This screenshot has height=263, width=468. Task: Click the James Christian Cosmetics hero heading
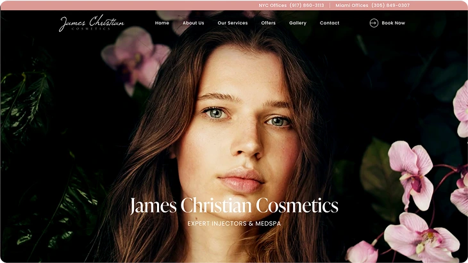[x=234, y=205]
